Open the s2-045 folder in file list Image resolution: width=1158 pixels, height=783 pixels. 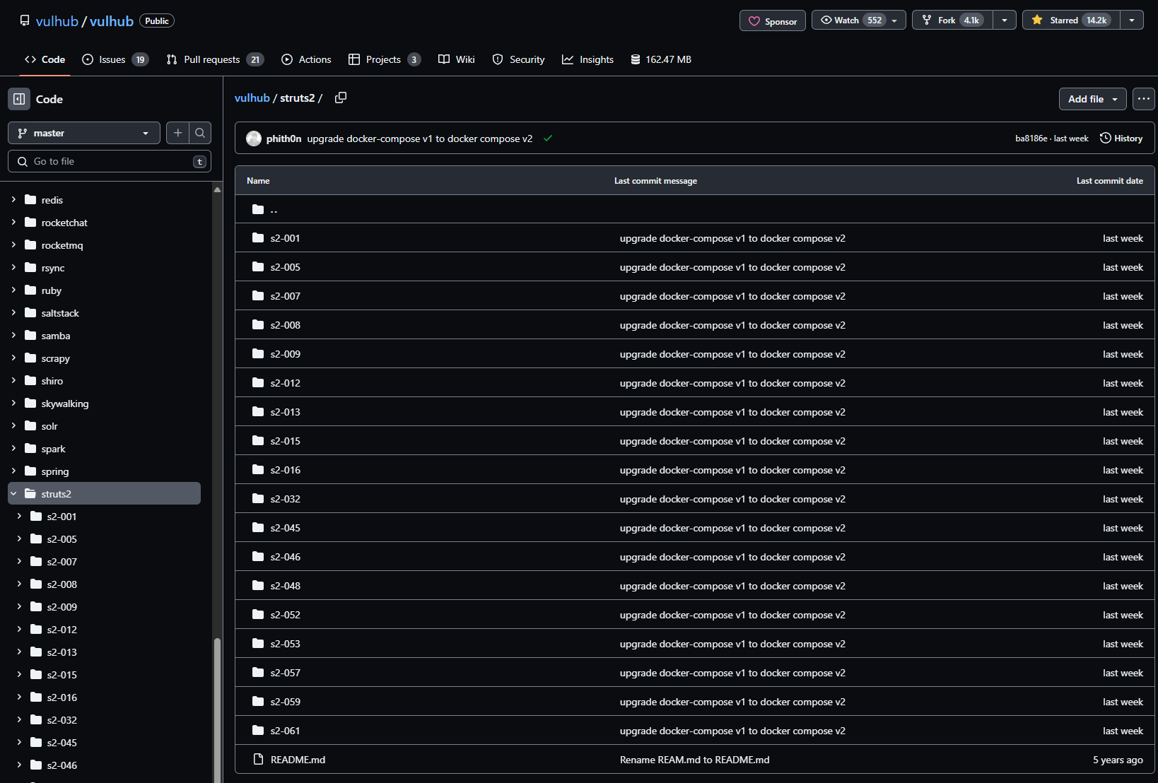286,528
